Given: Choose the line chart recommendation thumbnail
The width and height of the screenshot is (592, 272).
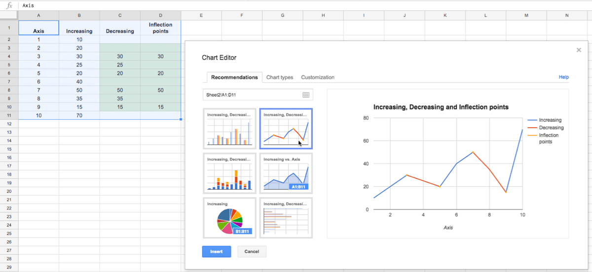Looking at the screenshot, I should (x=286, y=128).
